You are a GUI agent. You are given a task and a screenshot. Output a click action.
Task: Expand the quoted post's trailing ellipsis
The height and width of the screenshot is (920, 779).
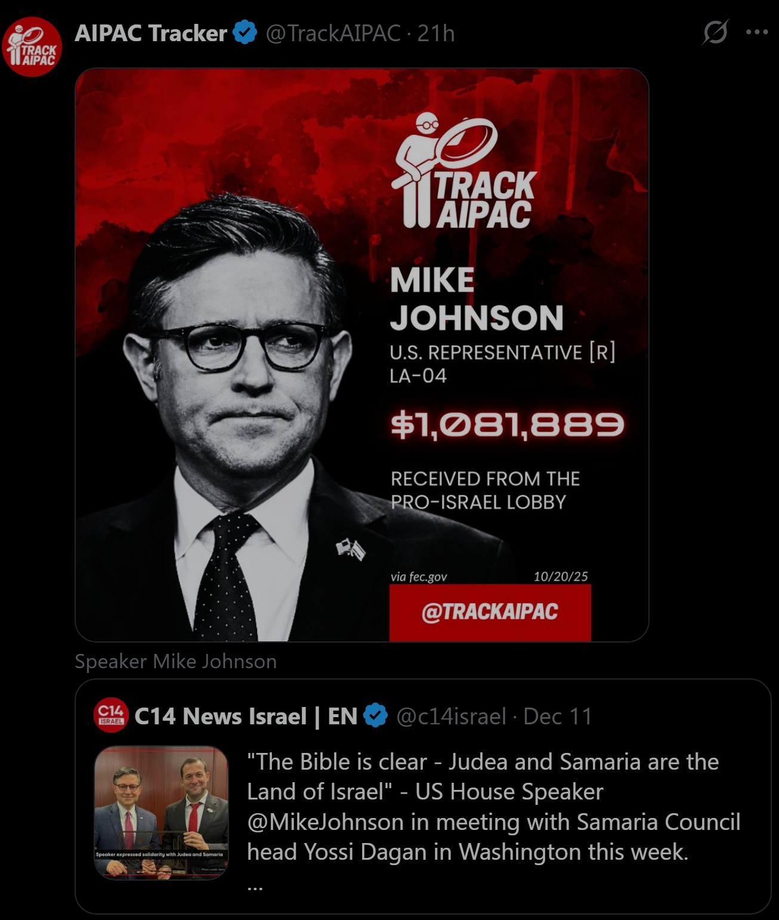pos(255,887)
